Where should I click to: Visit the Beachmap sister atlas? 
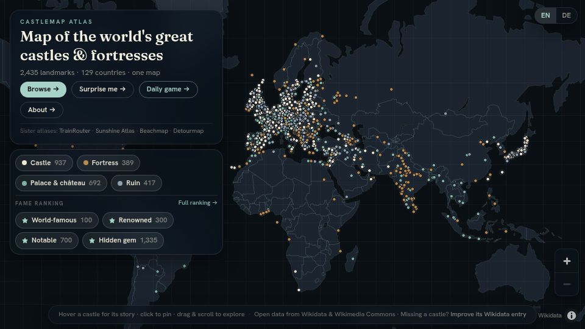point(154,131)
